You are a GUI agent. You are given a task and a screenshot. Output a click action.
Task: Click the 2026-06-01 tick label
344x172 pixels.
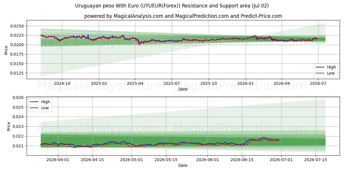208,160
